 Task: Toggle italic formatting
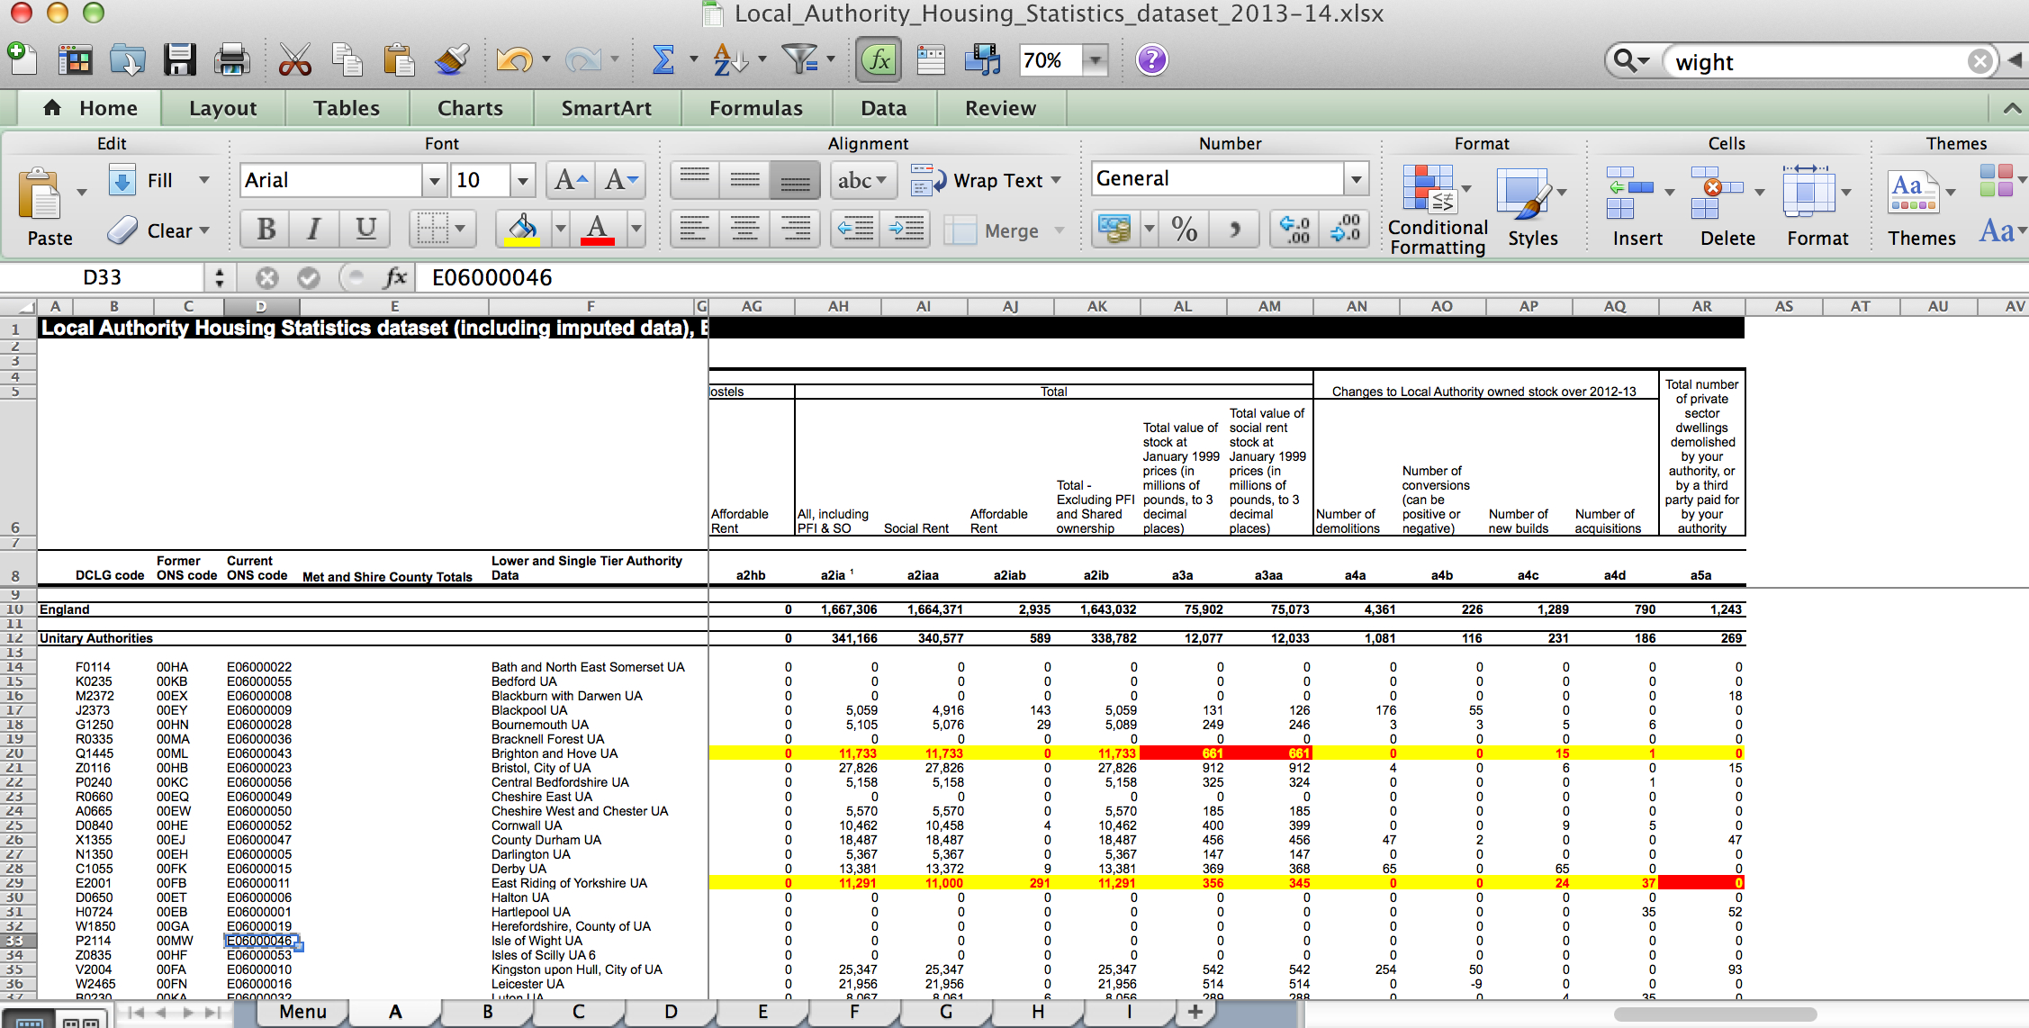pyautogui.click(x=313, y=229)
